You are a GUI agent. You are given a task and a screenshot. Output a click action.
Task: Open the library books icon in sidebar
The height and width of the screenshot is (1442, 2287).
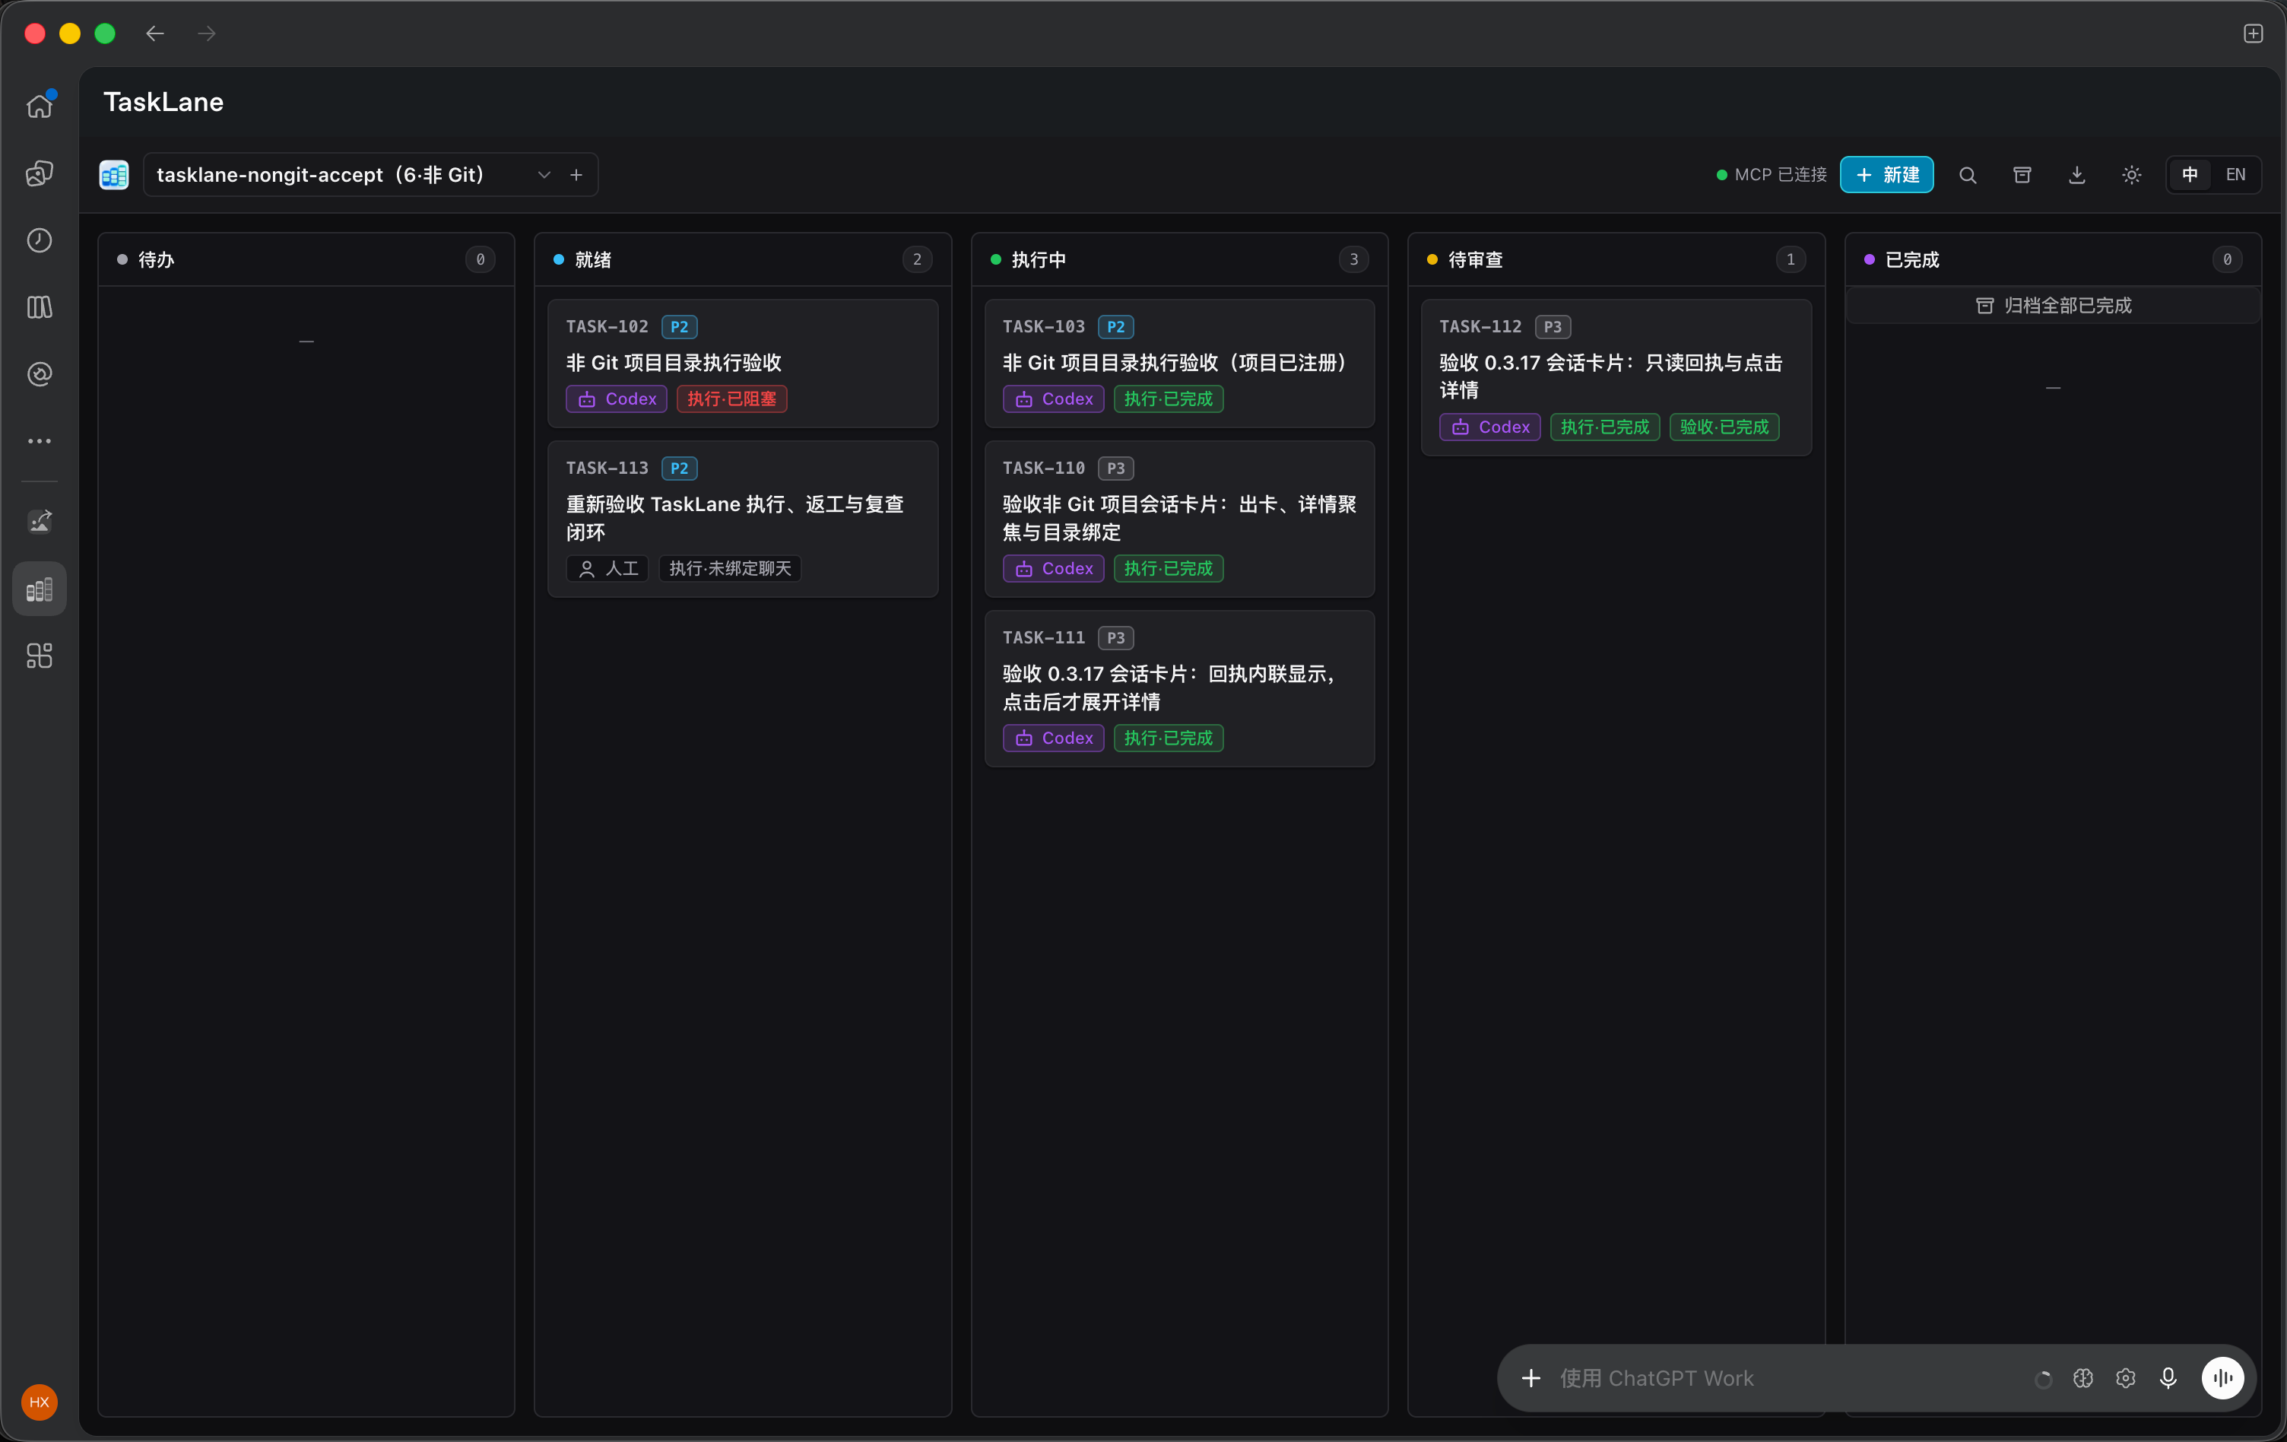(39, 307)
